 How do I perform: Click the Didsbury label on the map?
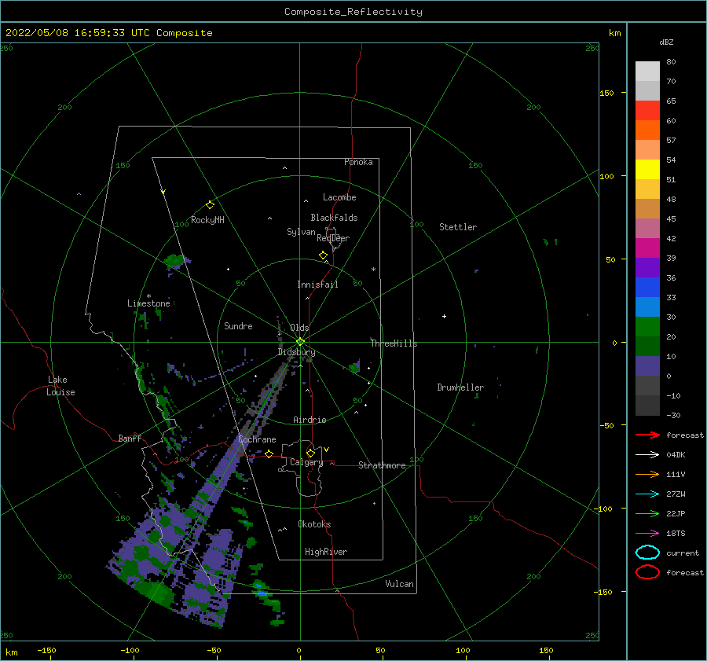(297, 352)
